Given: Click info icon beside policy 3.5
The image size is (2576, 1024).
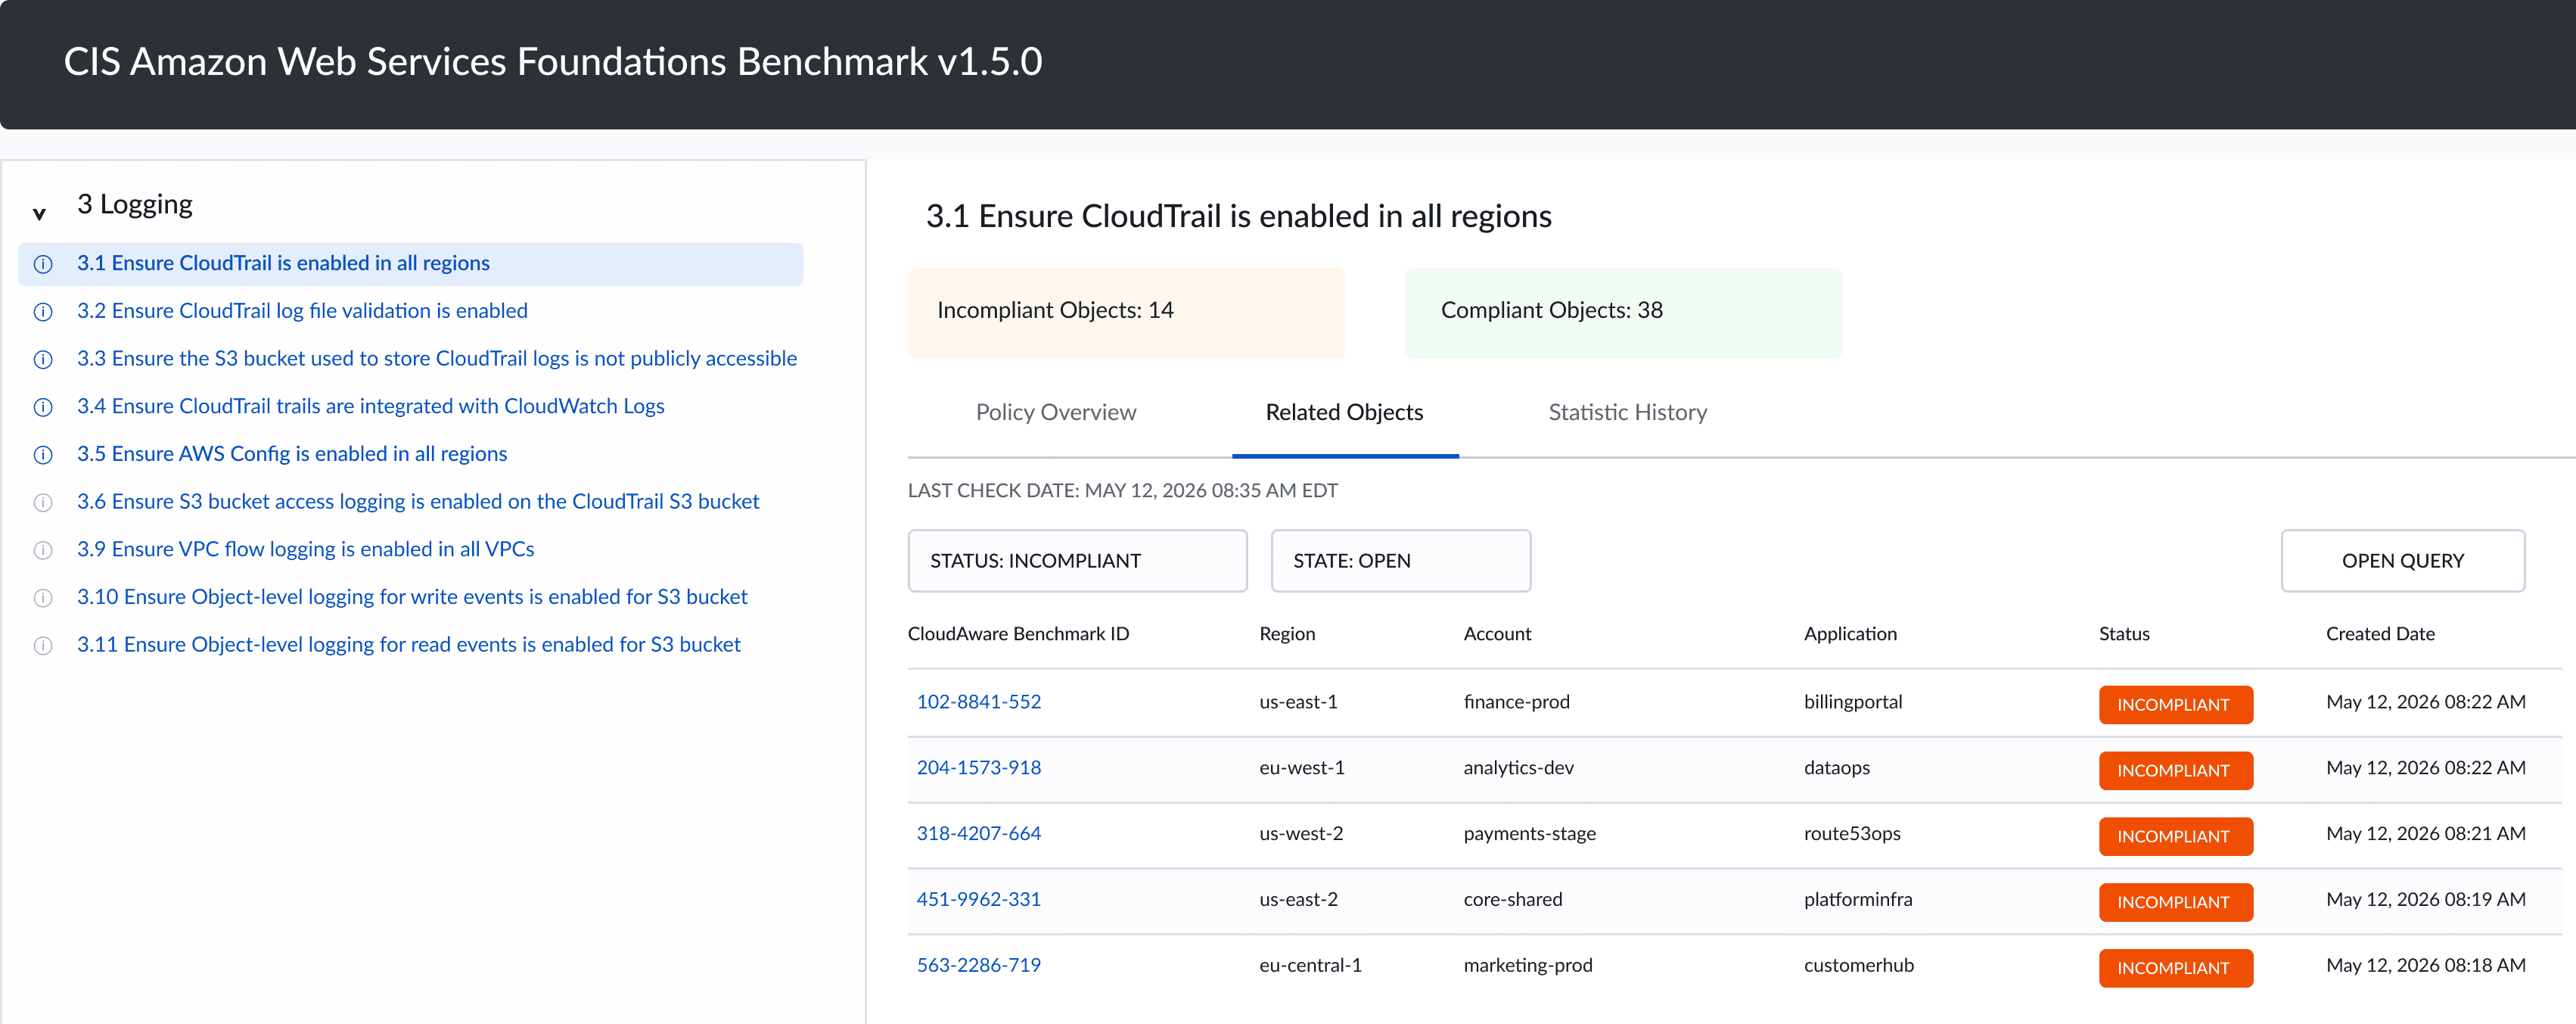Looking at the screenshot, I should pos(43,455).
